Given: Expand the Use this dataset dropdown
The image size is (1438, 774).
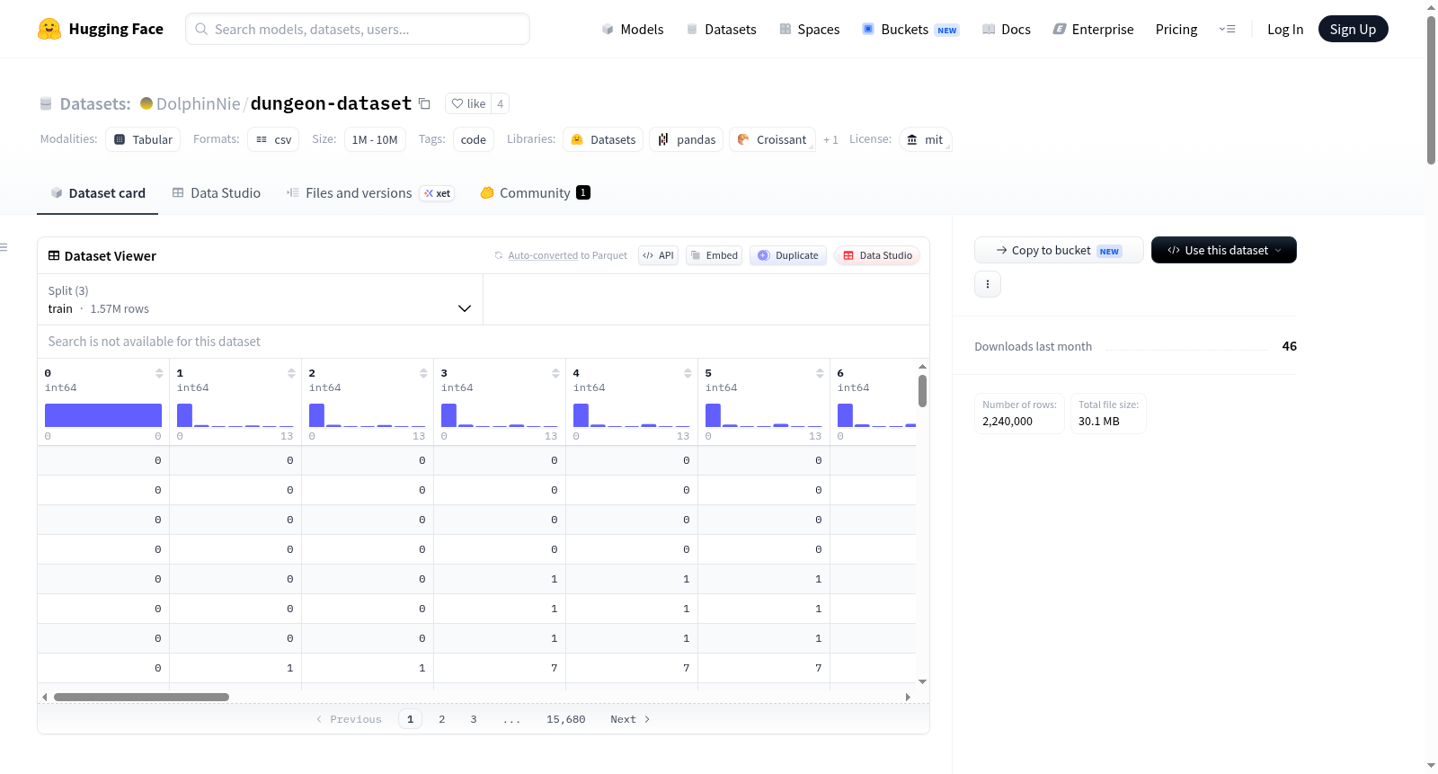Looking at the screenshot, I should 1223,250.
